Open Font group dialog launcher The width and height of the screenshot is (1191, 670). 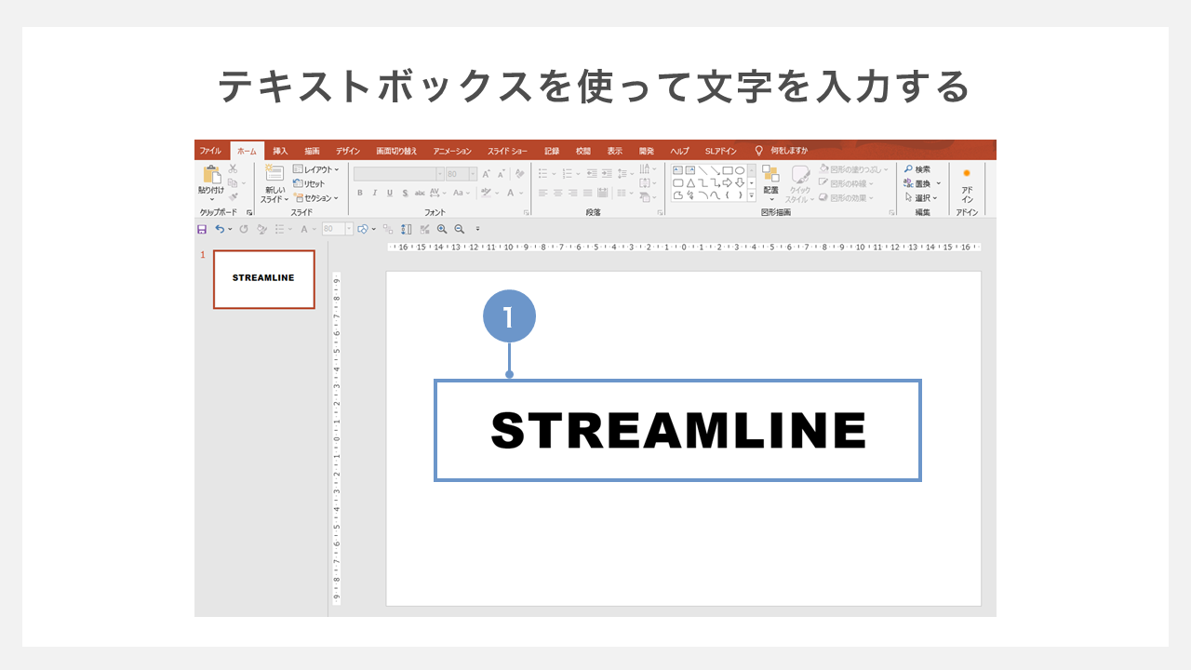(x=527, y=213)
